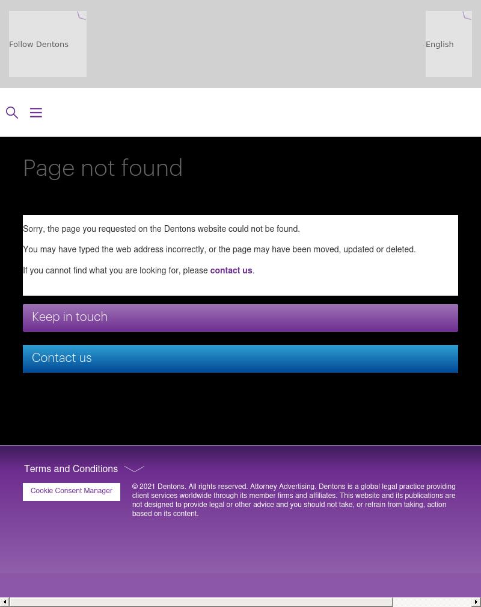Open the hamburger navigation menu
This screenshot has height=607, width=481.
click(x=36, y=113)
